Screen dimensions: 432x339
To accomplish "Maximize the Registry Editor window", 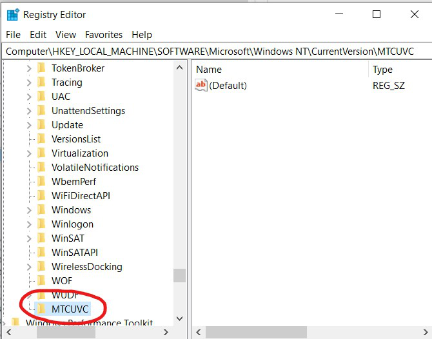I will (377, 14).
